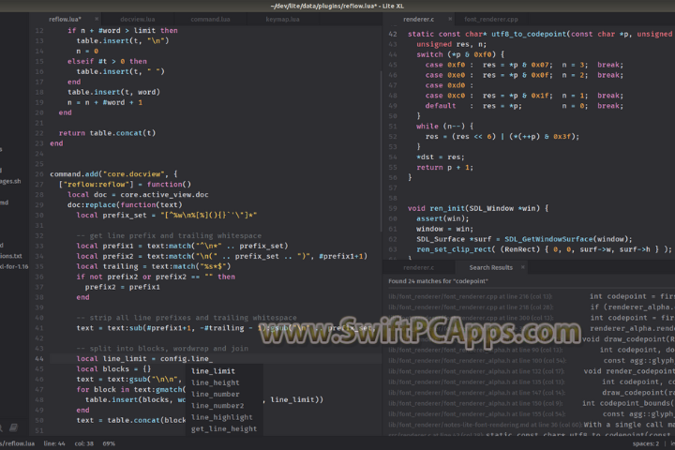Click line number 59 in the renderer.c gutter
This screenshot has height=450, width=675.
tap(393, 208)
